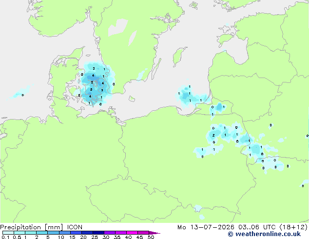Image resolution: width=309 pixels, height=239 pixels.
Task: Click the legend label '40'
Action: click(128, 237)
